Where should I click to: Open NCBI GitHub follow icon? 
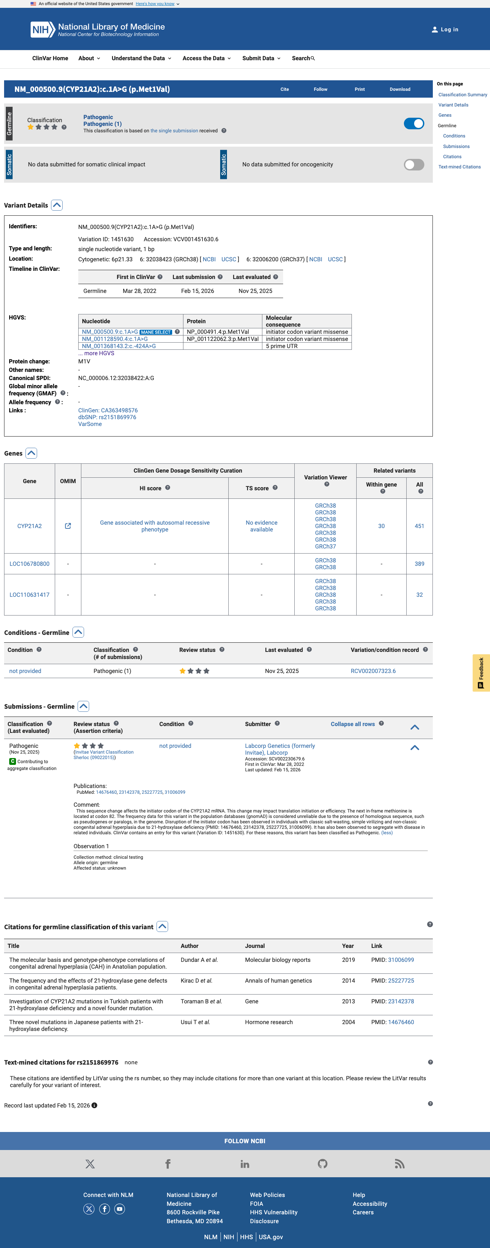click(322, 1164)
